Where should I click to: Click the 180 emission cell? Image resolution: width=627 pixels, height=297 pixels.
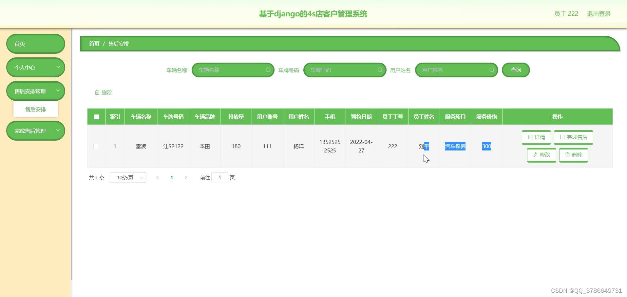[x=236, y=146]
